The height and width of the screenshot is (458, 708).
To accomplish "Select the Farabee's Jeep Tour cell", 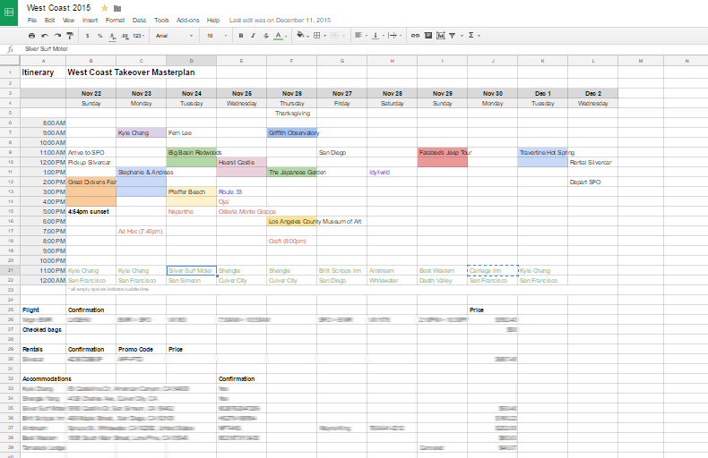I will 443,152.
